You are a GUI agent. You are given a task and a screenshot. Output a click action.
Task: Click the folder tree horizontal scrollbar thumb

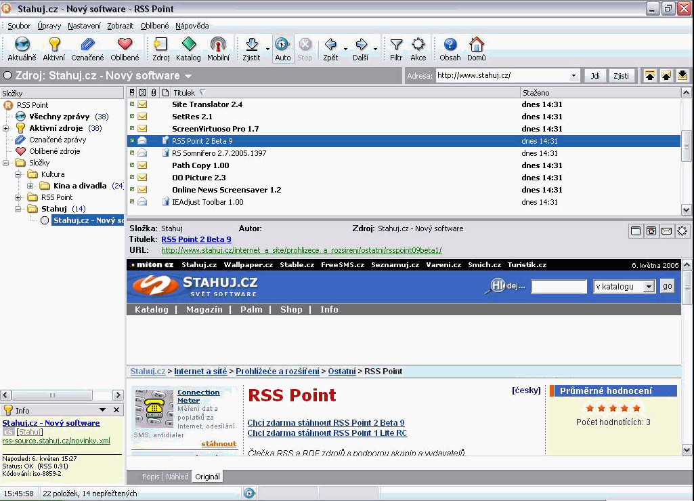coord(52,395)
